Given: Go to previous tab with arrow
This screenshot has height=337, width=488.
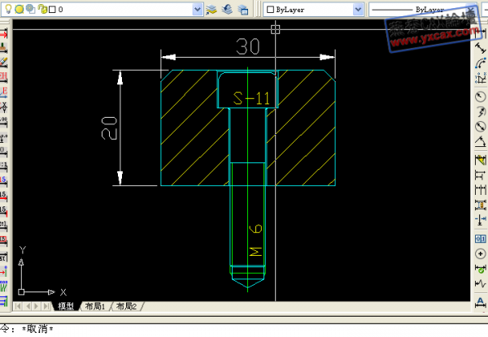Looking at the screenshot, I should click(28, 307).
